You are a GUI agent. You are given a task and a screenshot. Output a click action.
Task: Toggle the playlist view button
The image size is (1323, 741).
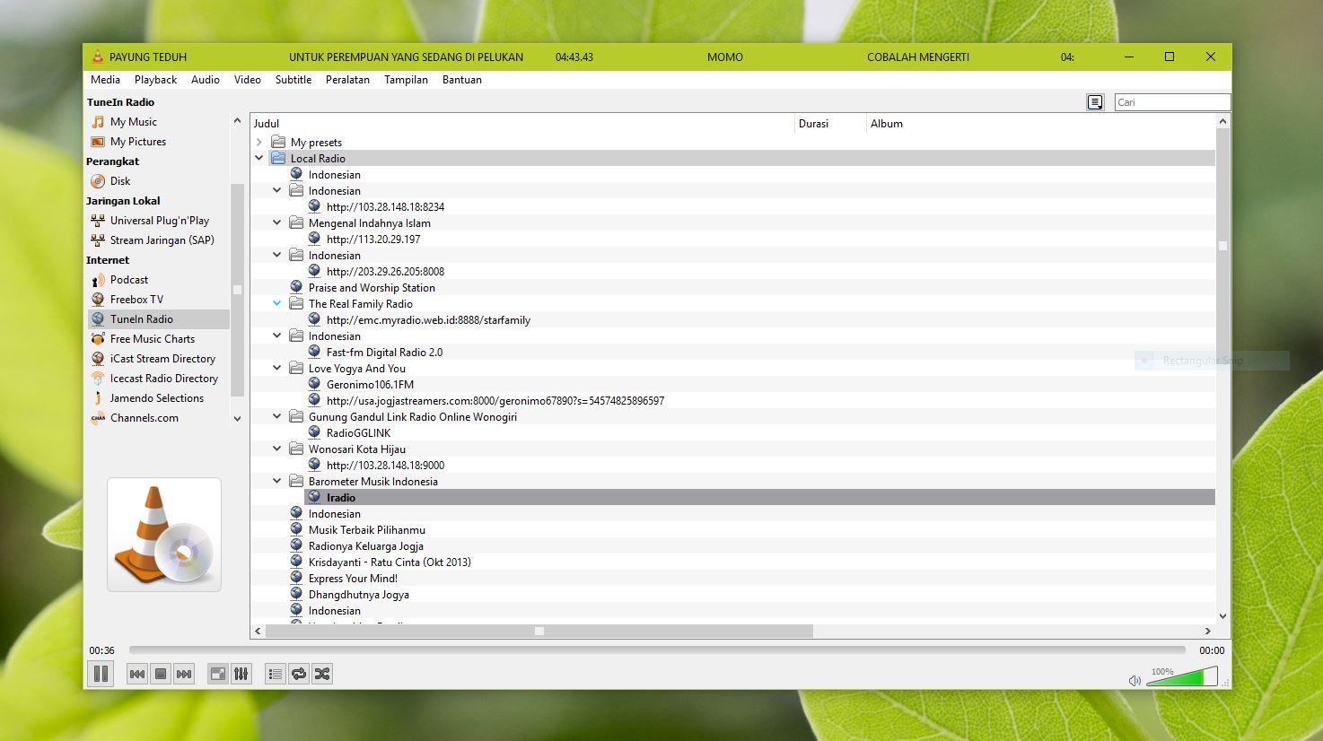pos(276,674)
